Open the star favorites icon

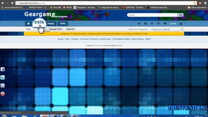[152, 23]
